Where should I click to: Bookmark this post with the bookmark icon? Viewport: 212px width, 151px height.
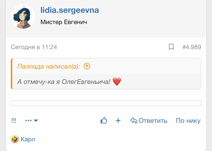pos(171,47)
